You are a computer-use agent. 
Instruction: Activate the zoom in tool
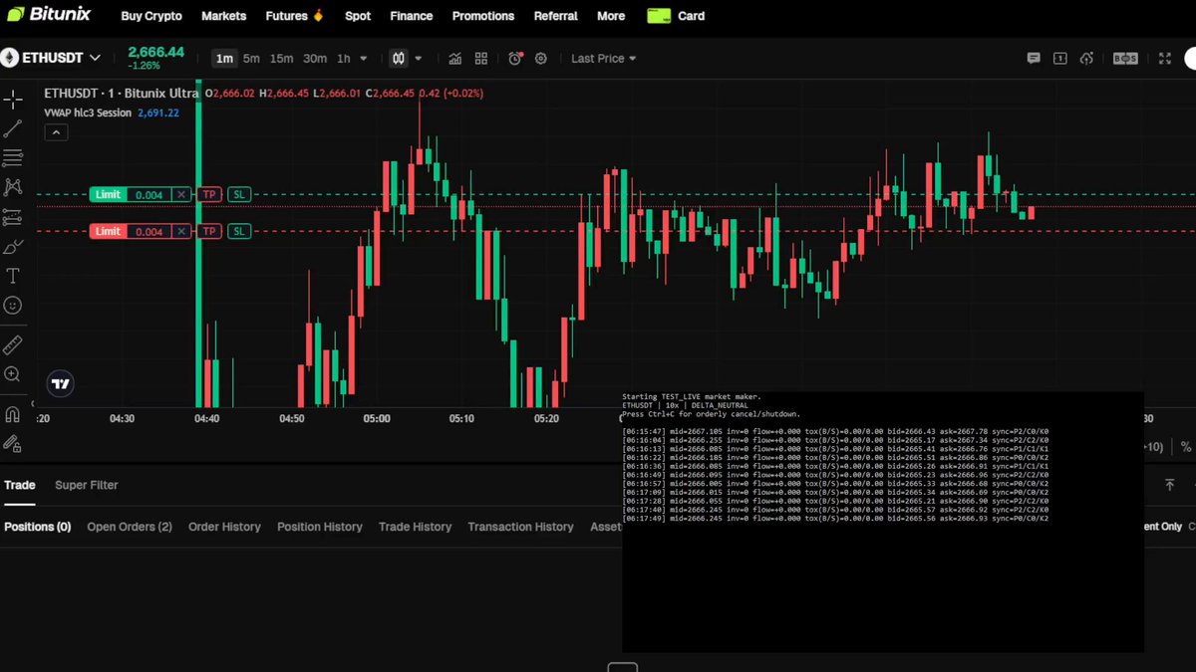pyautogui.click(x=13, y=374)
